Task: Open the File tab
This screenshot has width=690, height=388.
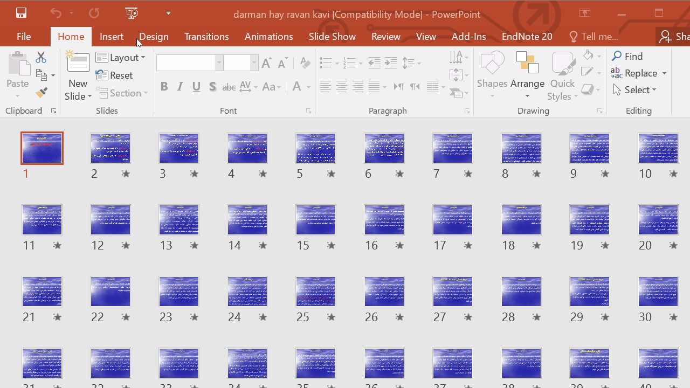Action: coord(24,36)
